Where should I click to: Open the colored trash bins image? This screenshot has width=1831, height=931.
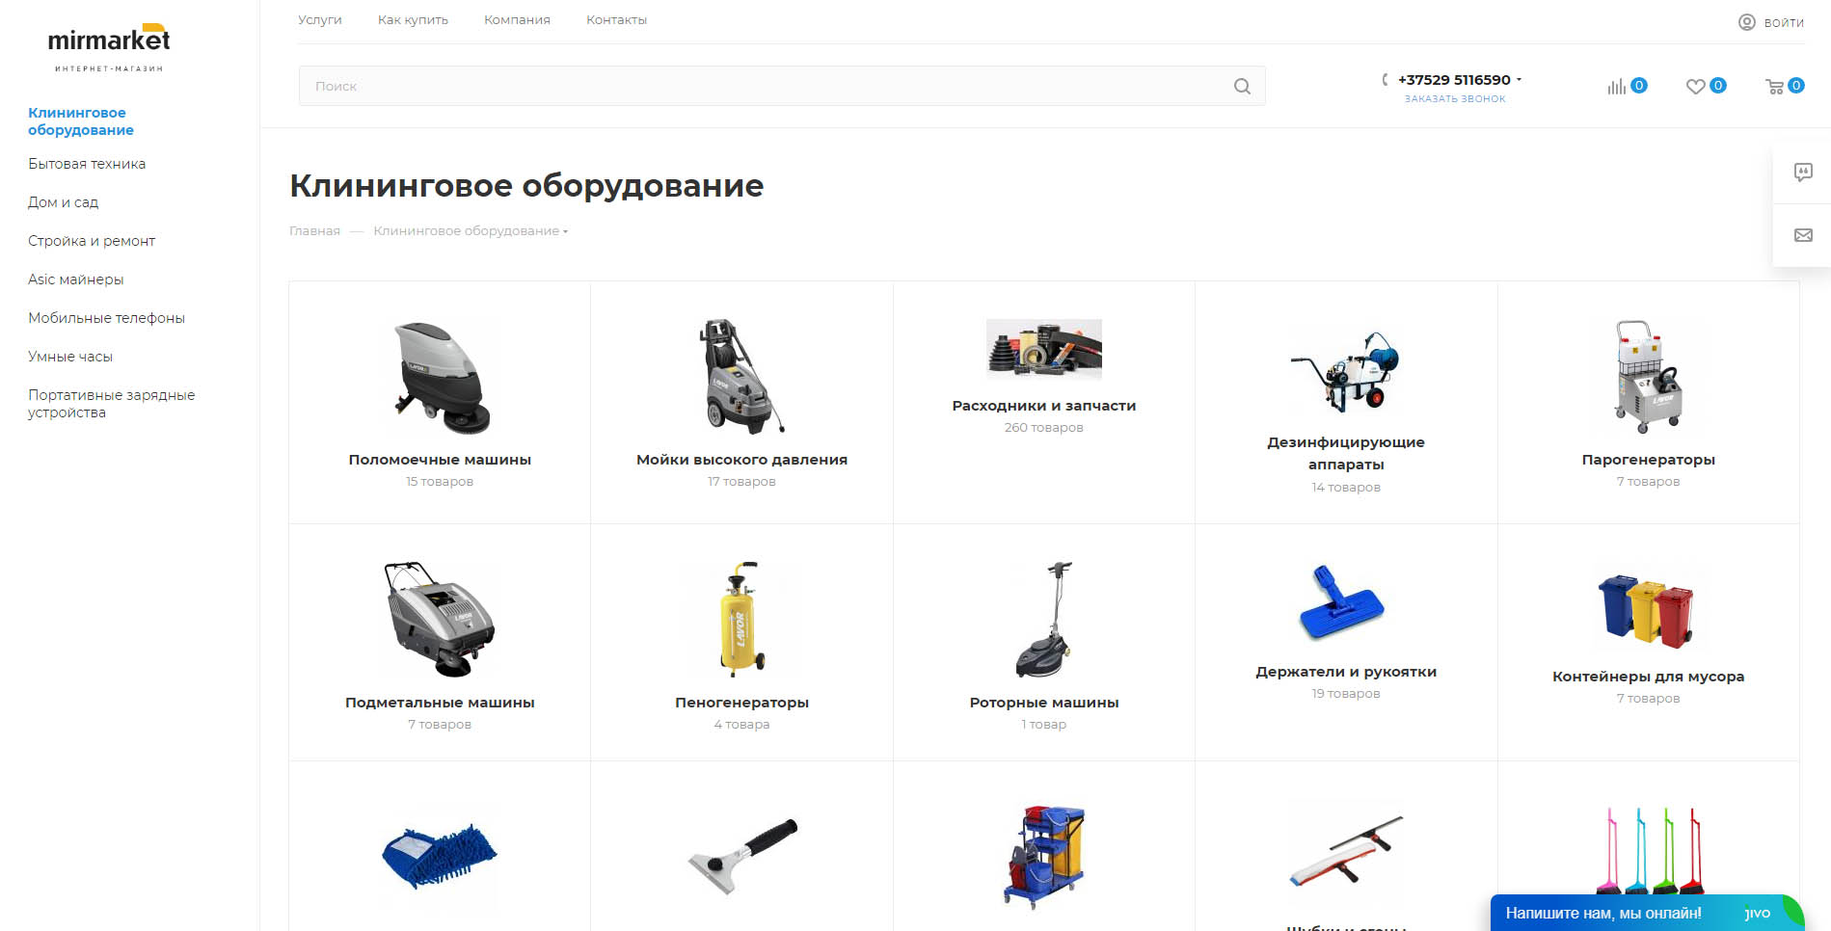coord(1648,611)
